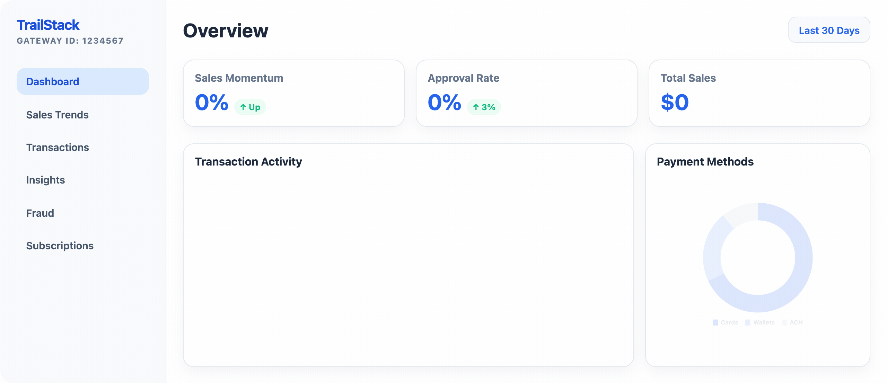Click the Total Sales $0 value
Viewport: 887px width, 383px height.
click(x=675, y=102)
